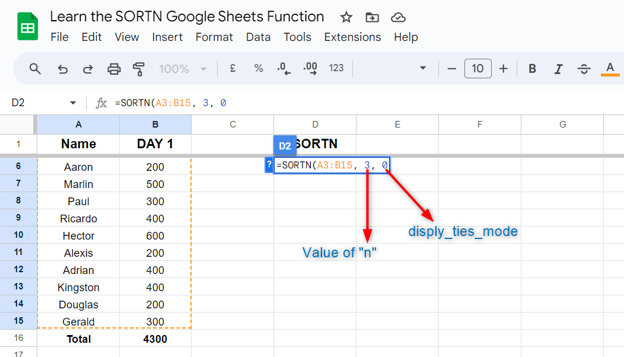Select column A header

[78, 125]
